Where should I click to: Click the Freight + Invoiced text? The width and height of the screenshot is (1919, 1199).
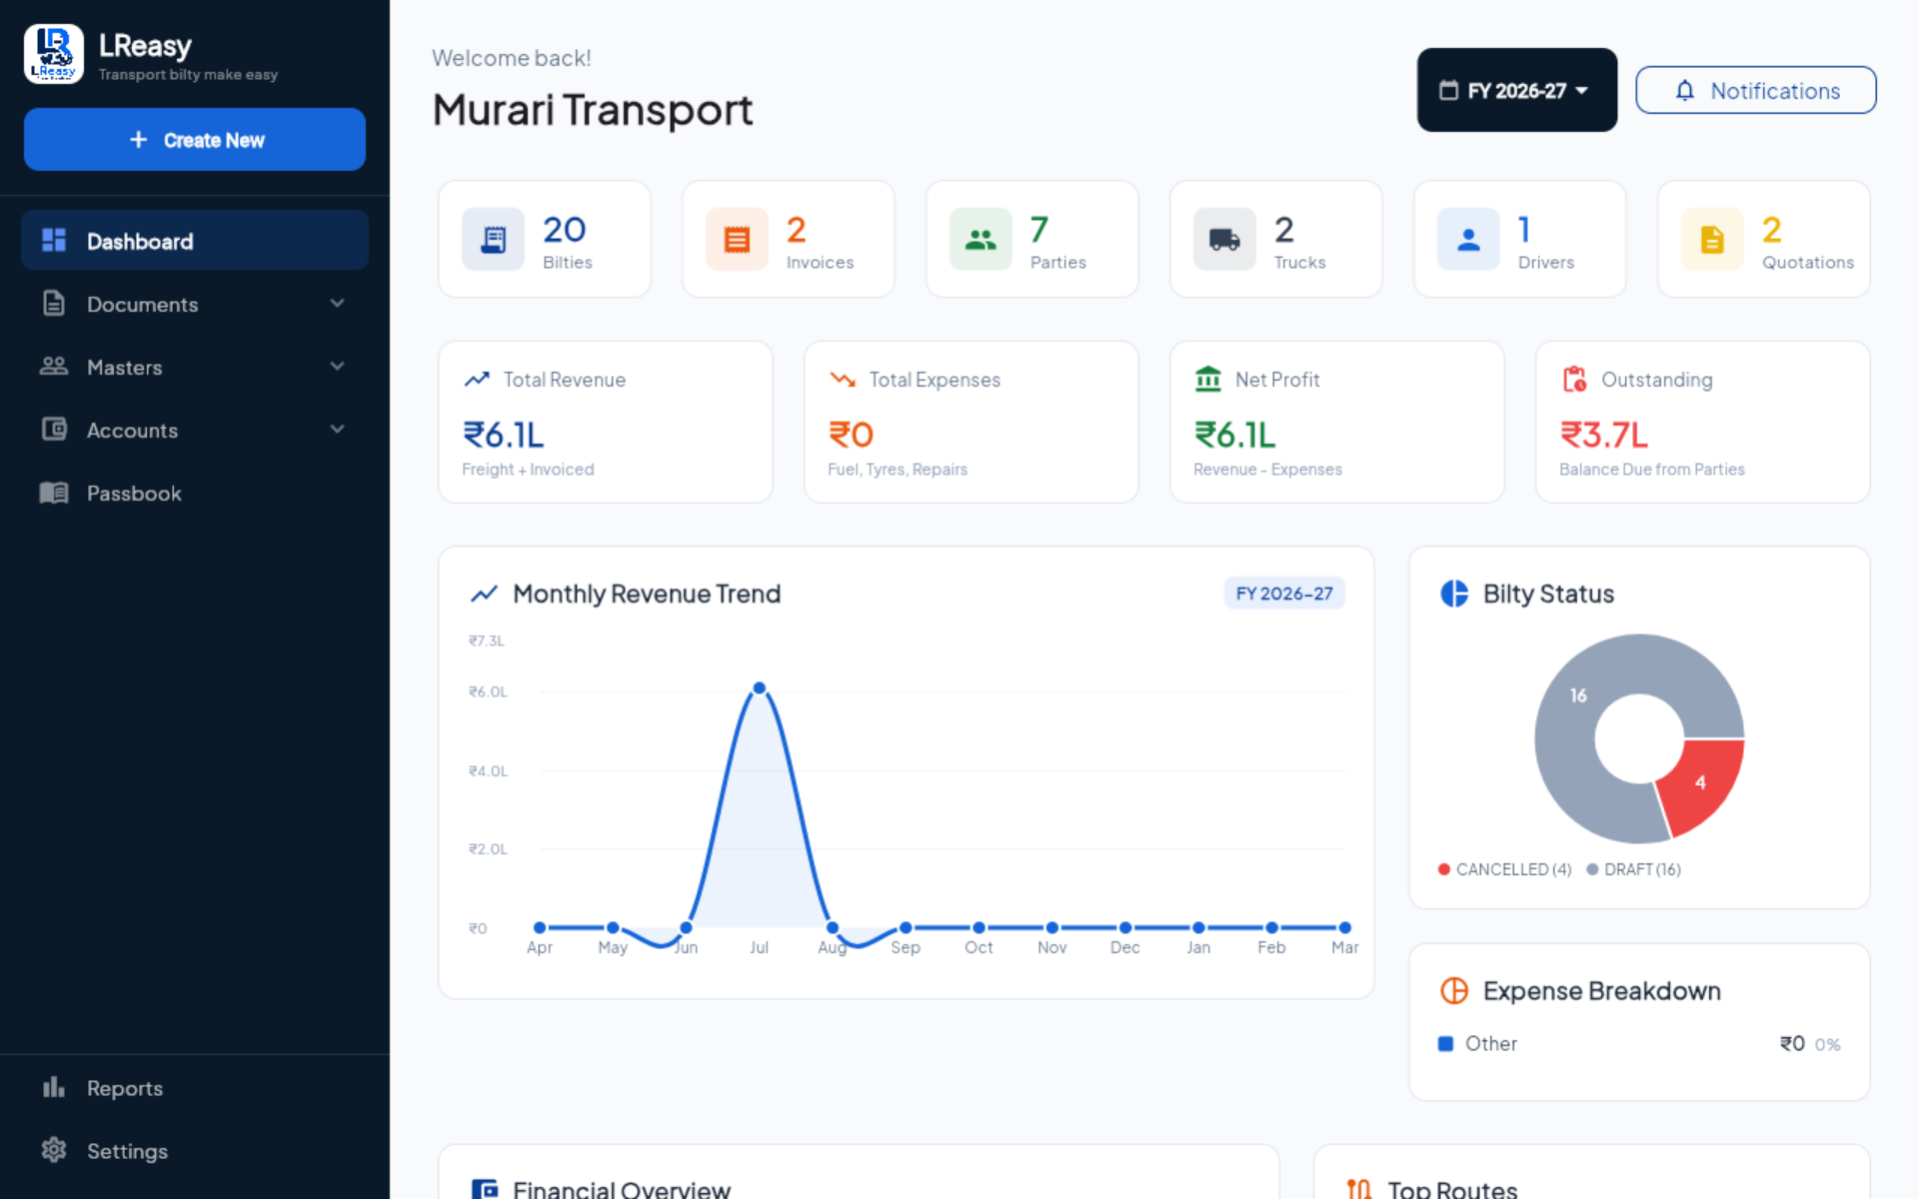click(528, 470)
